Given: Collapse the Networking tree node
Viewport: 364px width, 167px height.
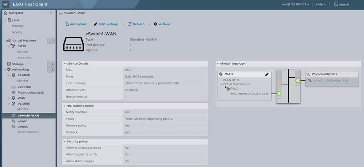Looking at the screenshot, I should (5, 70).
